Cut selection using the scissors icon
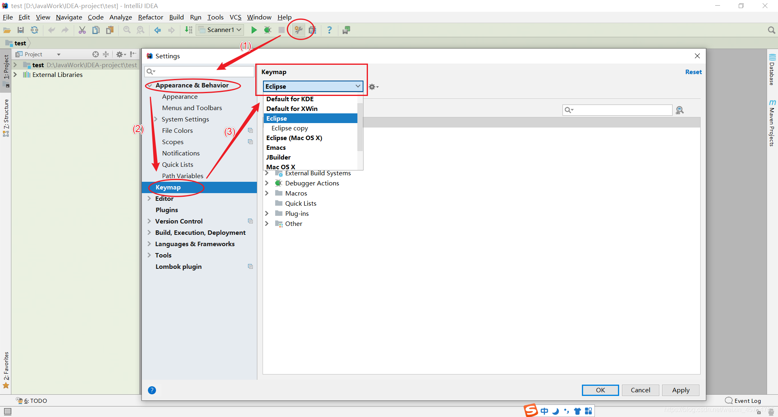Viewport: 778px width, 417px height. pyautogui.click(x=82, y=30)
